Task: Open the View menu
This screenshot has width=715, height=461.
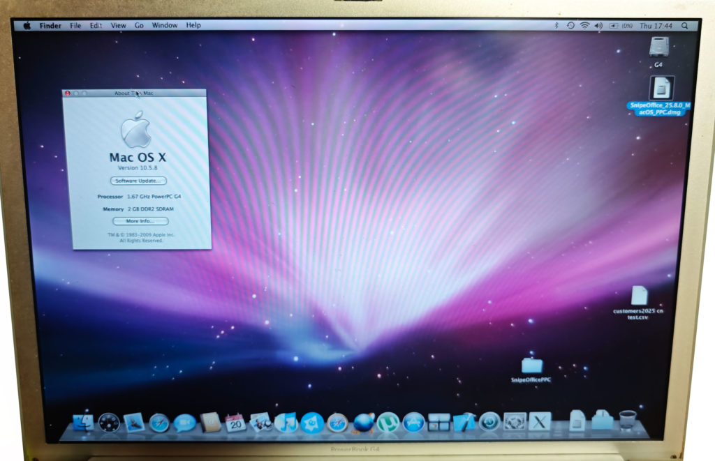Action: coord(119,25)
